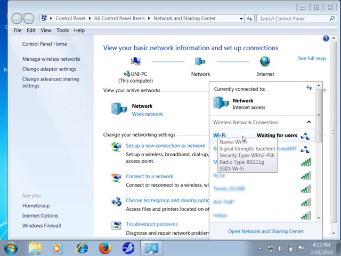Image resolution: width=341 pixels, height=256 pixels.
Task: Open the address bar history dropdown
Action: (241, 19)
